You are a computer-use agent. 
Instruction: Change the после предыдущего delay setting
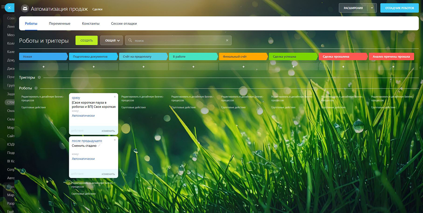pyautogui.click(x=87, y=141)
